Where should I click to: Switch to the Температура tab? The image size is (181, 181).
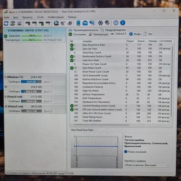coord(99,34)
